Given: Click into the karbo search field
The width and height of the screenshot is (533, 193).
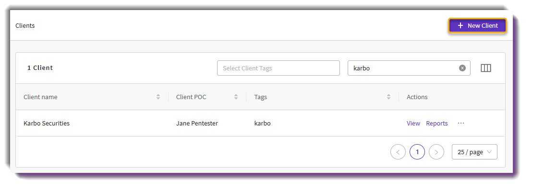Looking at the screenshot, I should pos(404,68).
